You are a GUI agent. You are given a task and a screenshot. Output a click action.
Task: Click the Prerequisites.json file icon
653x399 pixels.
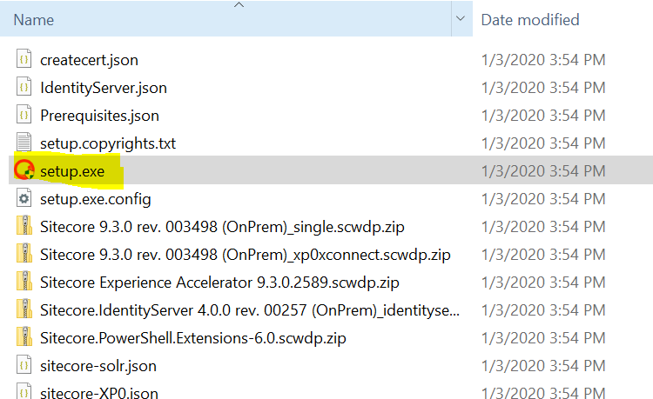tap(24, 115)
